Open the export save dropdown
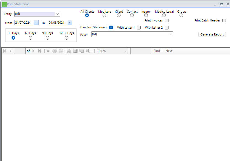230x161 pixels. [89, 51]
